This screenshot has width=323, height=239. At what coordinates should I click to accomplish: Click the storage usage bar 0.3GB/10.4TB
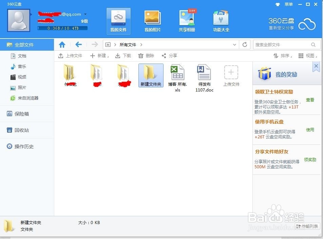[62, 28]
